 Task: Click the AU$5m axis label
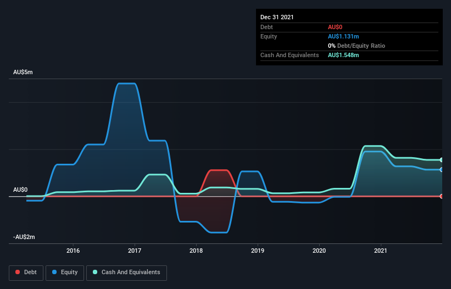click(23, 72)
